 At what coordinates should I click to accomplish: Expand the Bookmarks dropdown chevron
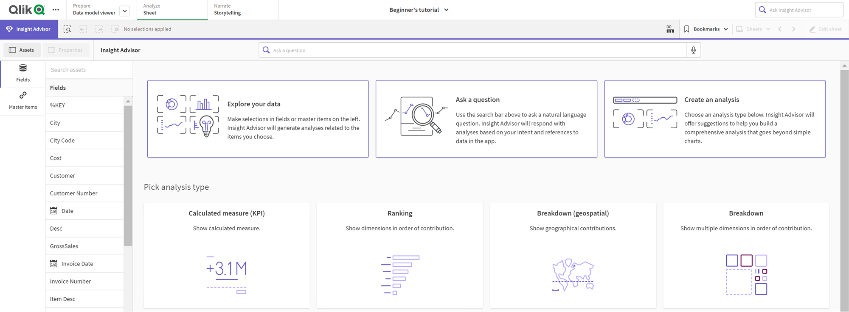726,29
